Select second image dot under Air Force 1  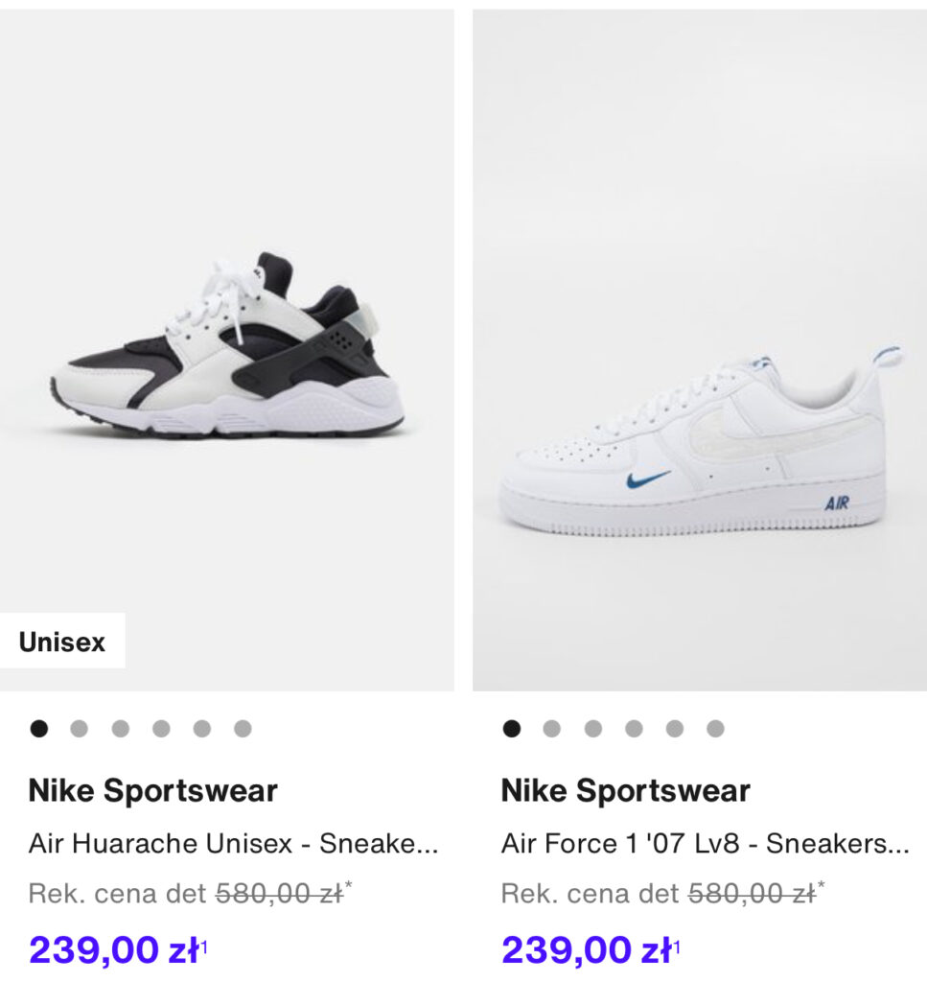551,729
